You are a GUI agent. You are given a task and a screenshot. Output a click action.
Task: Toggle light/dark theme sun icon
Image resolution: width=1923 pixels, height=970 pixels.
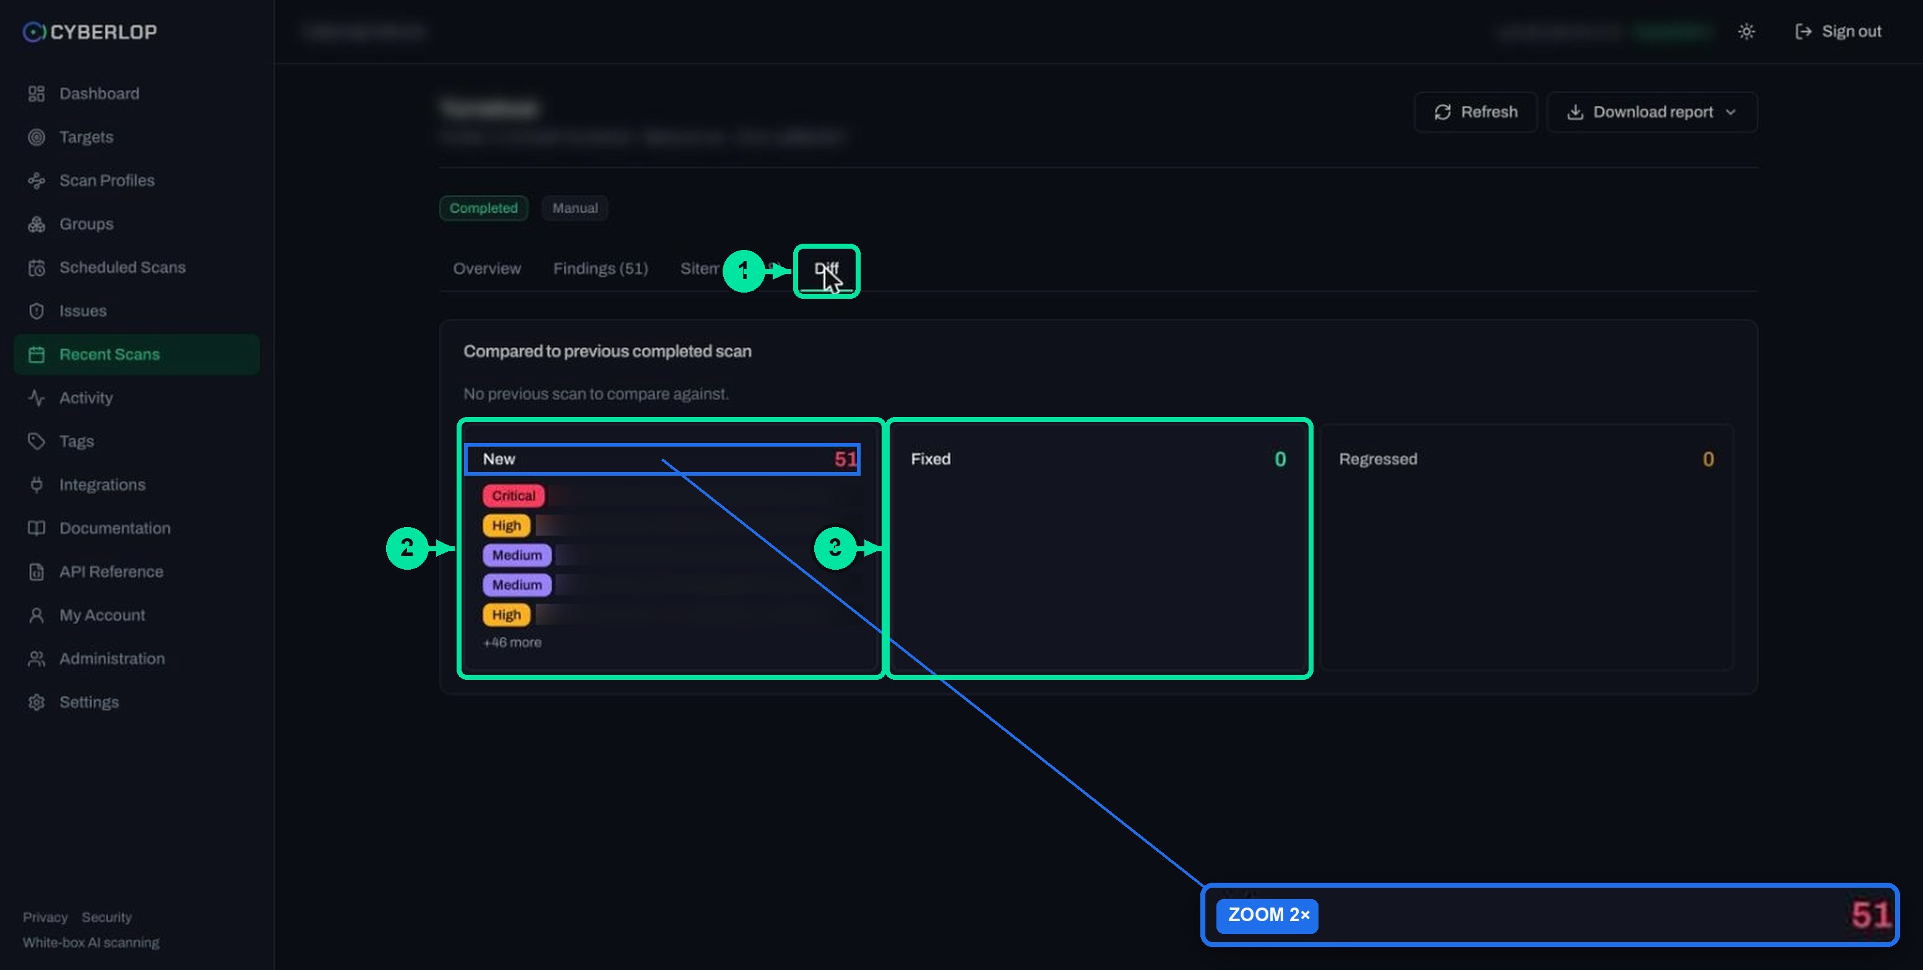1746,32
